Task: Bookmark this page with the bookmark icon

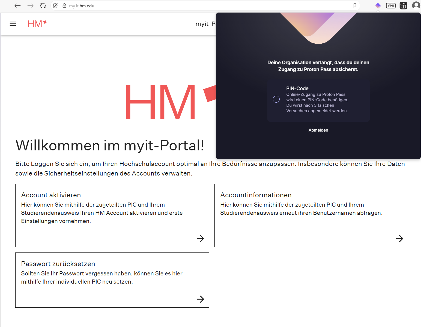Action: click(x=355, y=6)
